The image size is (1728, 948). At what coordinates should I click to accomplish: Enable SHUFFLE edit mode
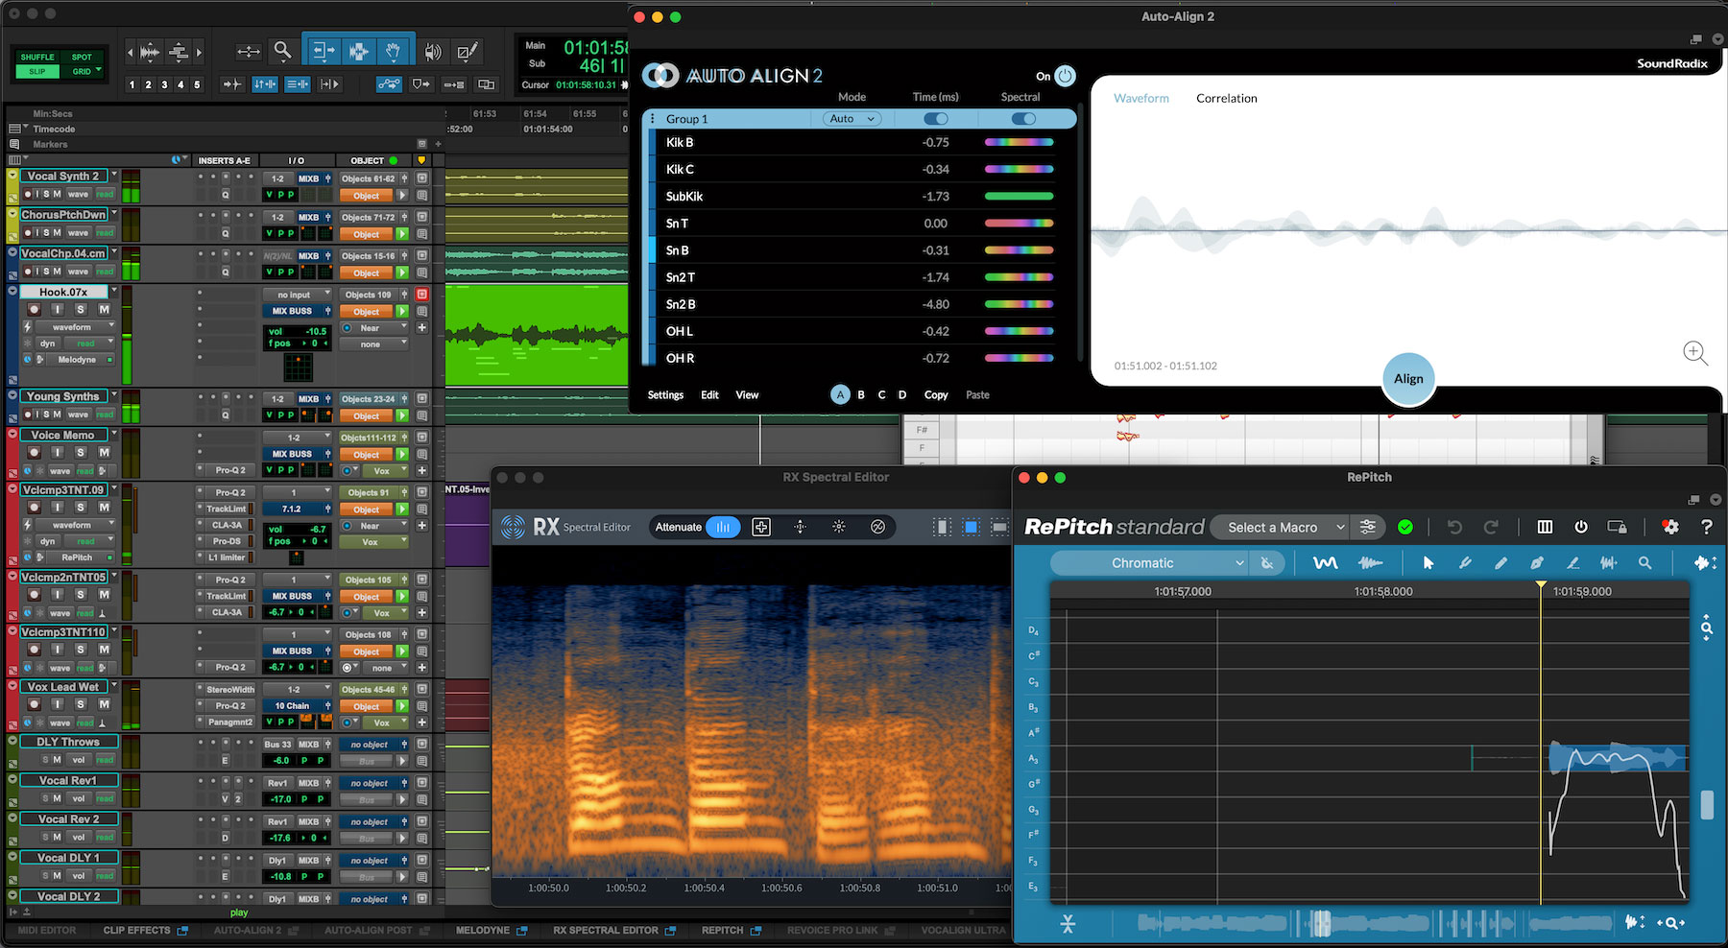point(37,57)
